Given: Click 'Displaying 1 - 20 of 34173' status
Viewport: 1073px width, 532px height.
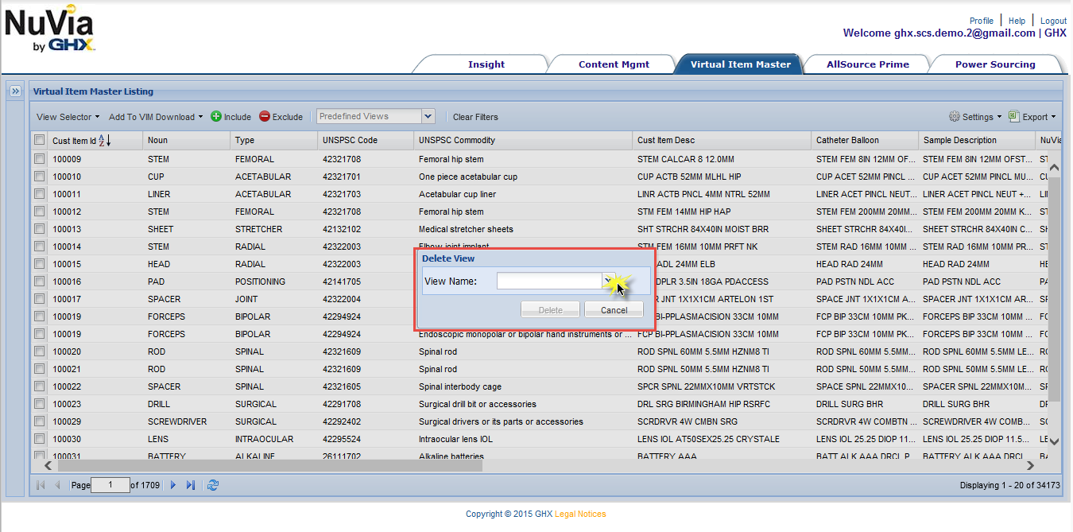Looking at the screenshot, I should point(1009,485).
